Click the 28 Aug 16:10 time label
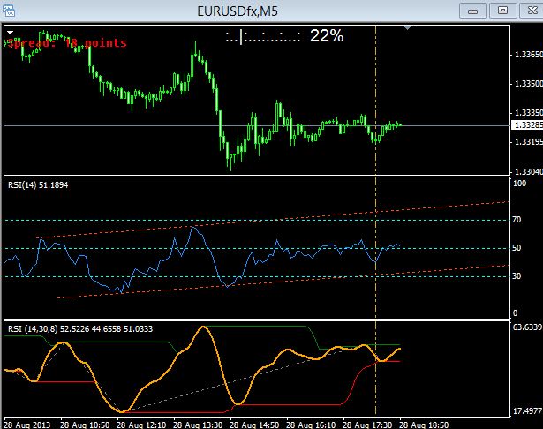543x429 pixels. pyautogui.click(x=311, y=425)
